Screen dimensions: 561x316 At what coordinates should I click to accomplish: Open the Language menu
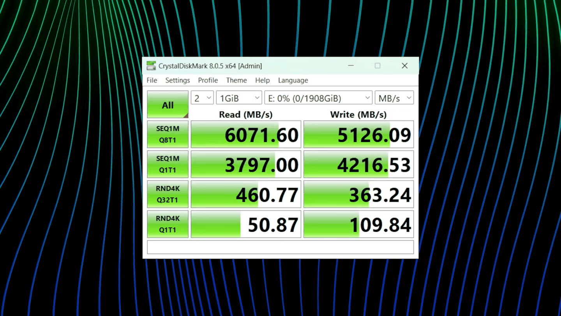[x=293, y=80]
